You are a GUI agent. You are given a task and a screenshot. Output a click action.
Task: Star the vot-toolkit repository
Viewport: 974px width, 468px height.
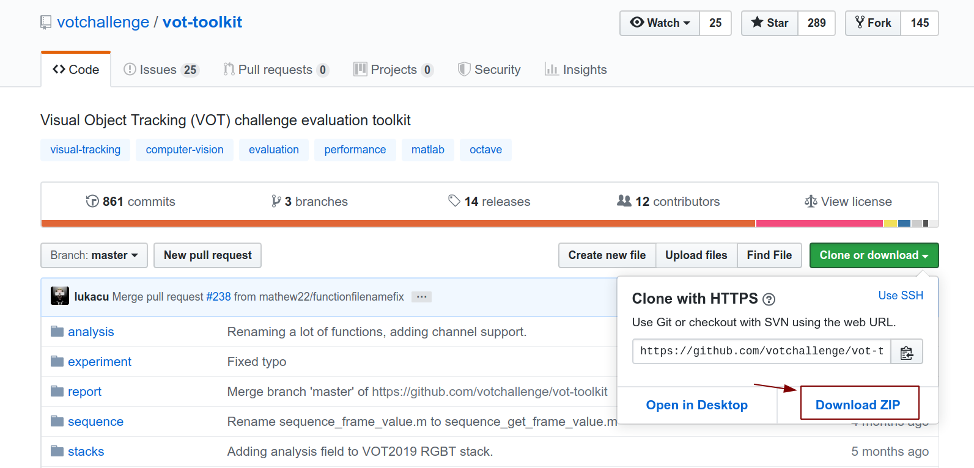pos(770,23)
